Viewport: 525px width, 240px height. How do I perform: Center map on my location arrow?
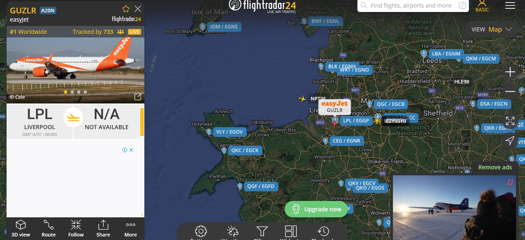coord(510,141)
